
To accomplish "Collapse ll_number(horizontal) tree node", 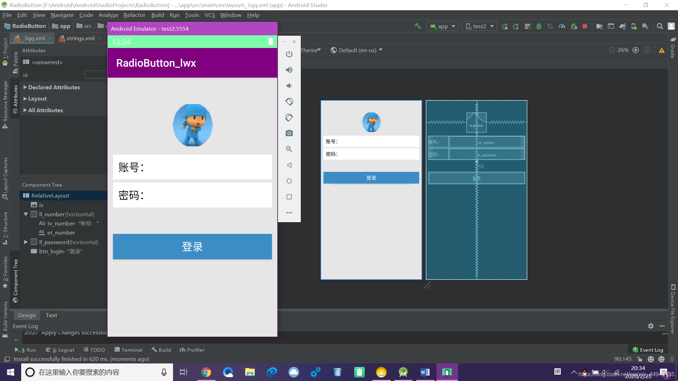I will click(x=26, y=214).
